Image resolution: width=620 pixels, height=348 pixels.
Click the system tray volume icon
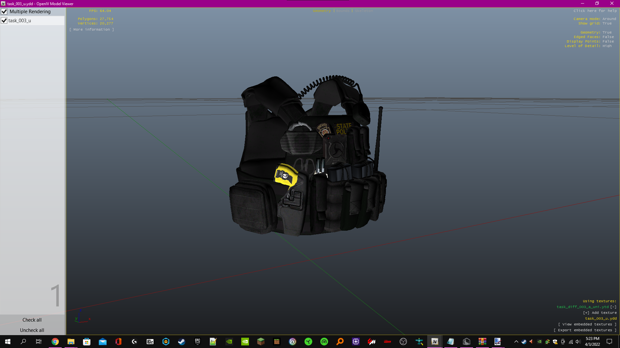[x=578, y=342]
